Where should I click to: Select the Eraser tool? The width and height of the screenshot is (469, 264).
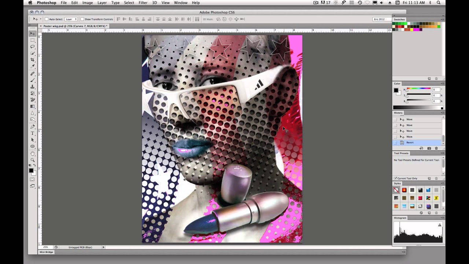[x=33, y=100]
